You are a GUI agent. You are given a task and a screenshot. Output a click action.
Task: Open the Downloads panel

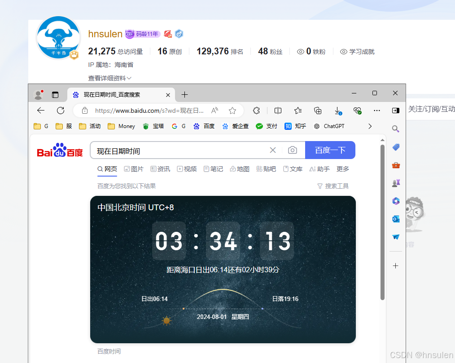pos(338,111)
